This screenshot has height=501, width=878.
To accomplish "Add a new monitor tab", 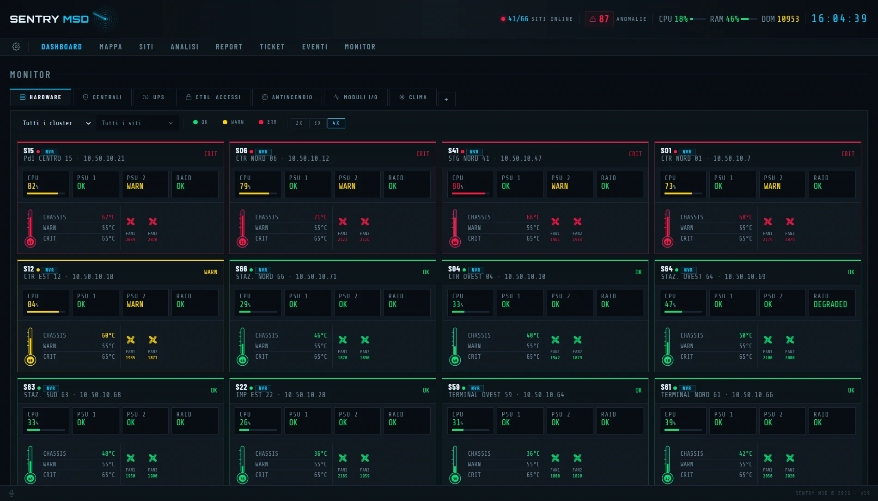I will tap(446, 99).
